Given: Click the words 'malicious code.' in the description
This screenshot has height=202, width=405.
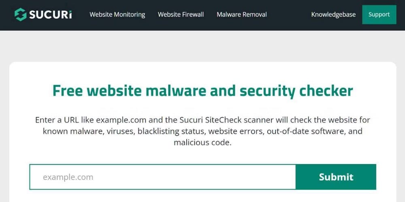Looking at the screenshot, I should click(202, 143).
